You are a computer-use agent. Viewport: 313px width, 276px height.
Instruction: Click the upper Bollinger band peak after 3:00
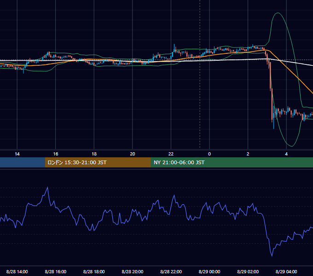(x=278, y=13)
